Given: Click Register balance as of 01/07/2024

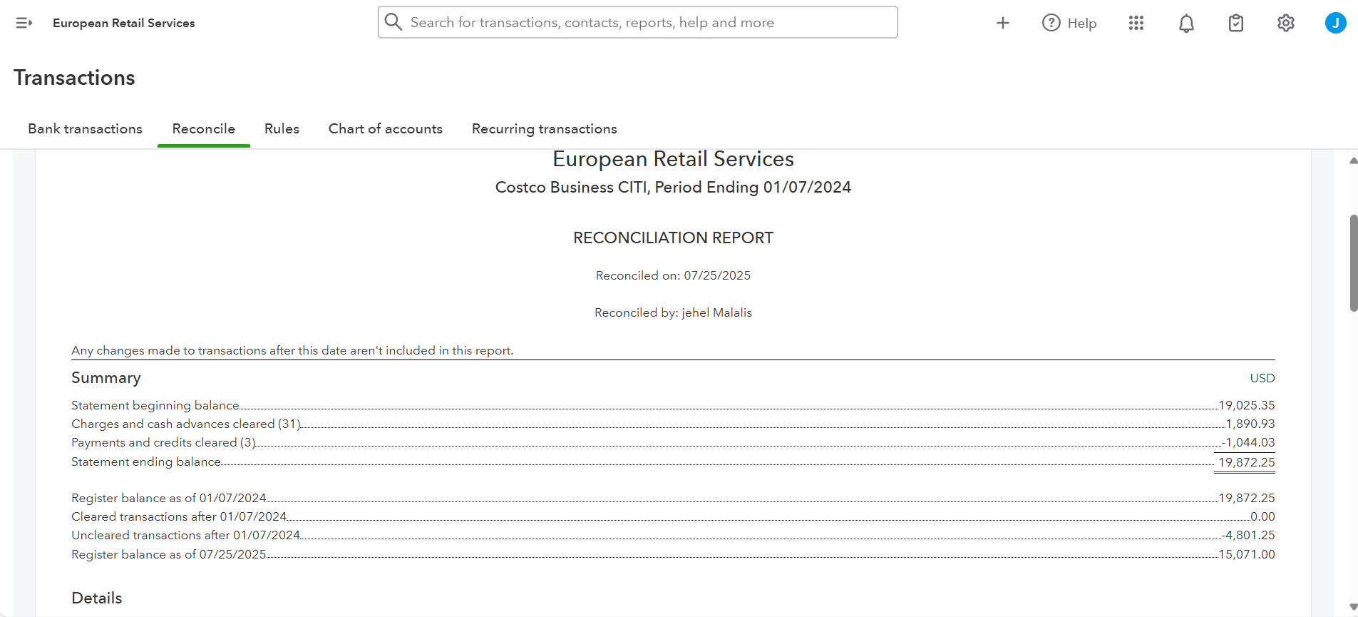Looking at the screenshot, I should (169, 498).
